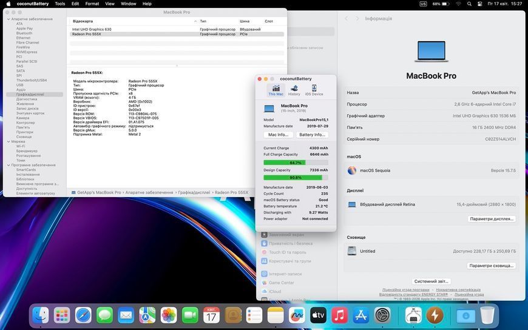This screenshot has width=528, height=330.
Task: Click the Wi-Fi status icon in menu bar
Action: pos(458,4)
